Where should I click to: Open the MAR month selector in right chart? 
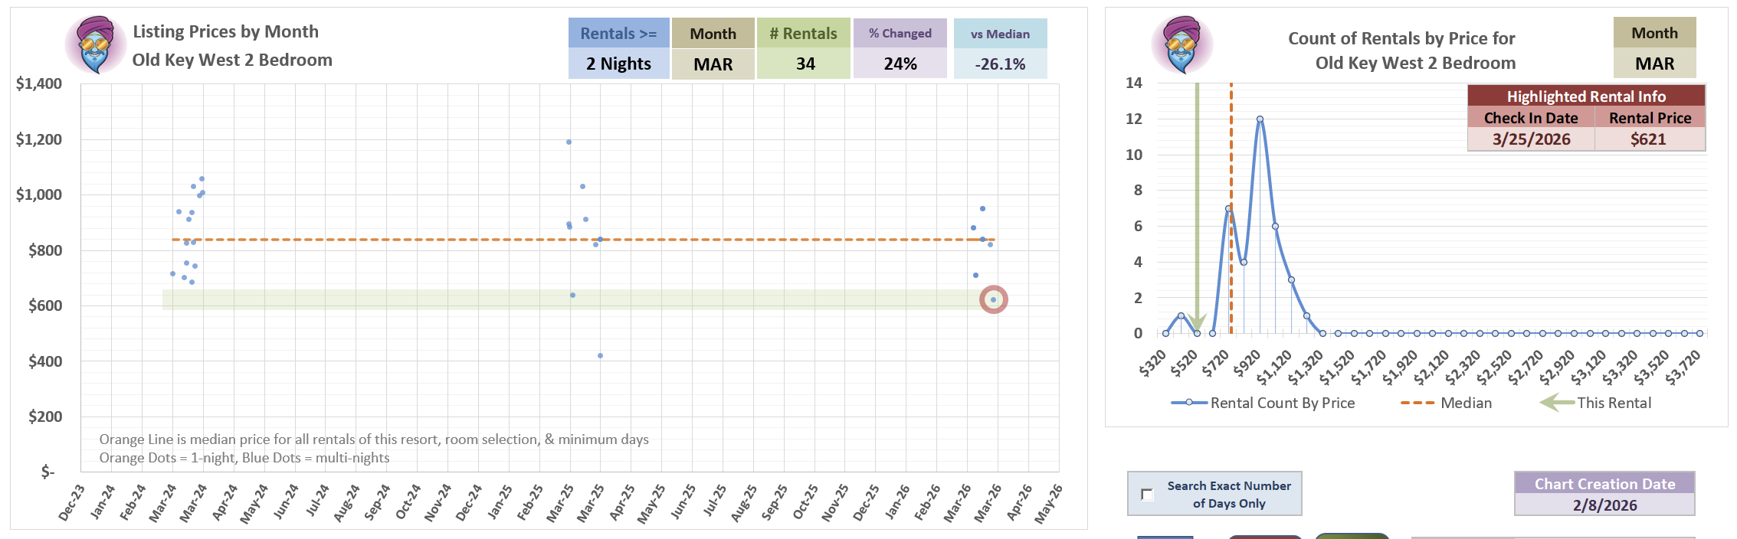point(1654,64)
